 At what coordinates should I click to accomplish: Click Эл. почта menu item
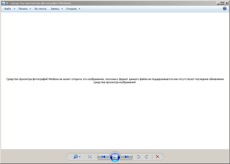pyautogui.click(x=40, y=9)
